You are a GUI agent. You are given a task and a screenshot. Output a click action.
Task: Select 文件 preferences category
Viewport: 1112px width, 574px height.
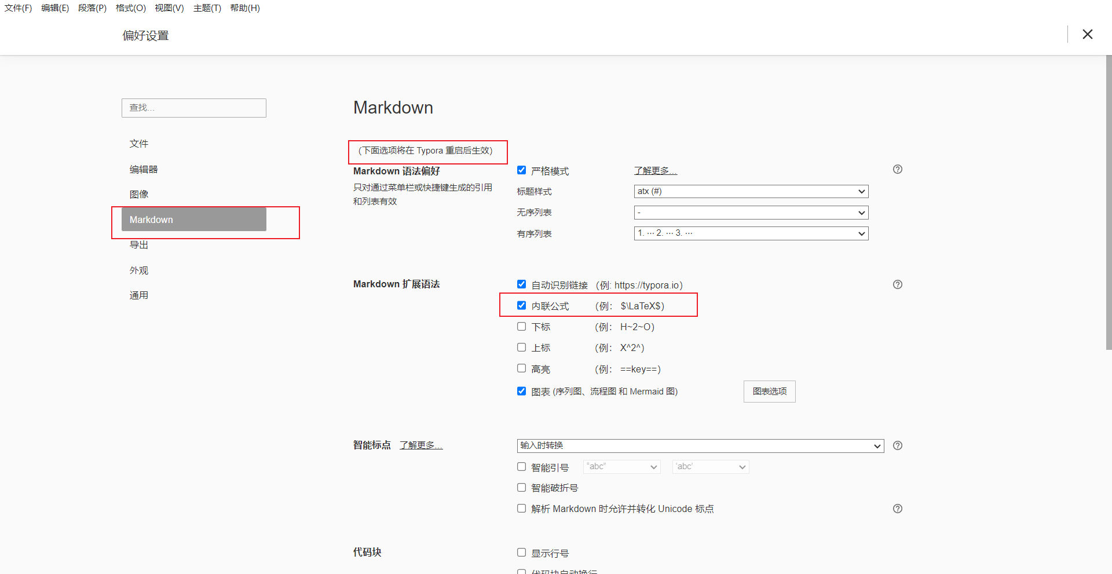click(x=194, y=144)
